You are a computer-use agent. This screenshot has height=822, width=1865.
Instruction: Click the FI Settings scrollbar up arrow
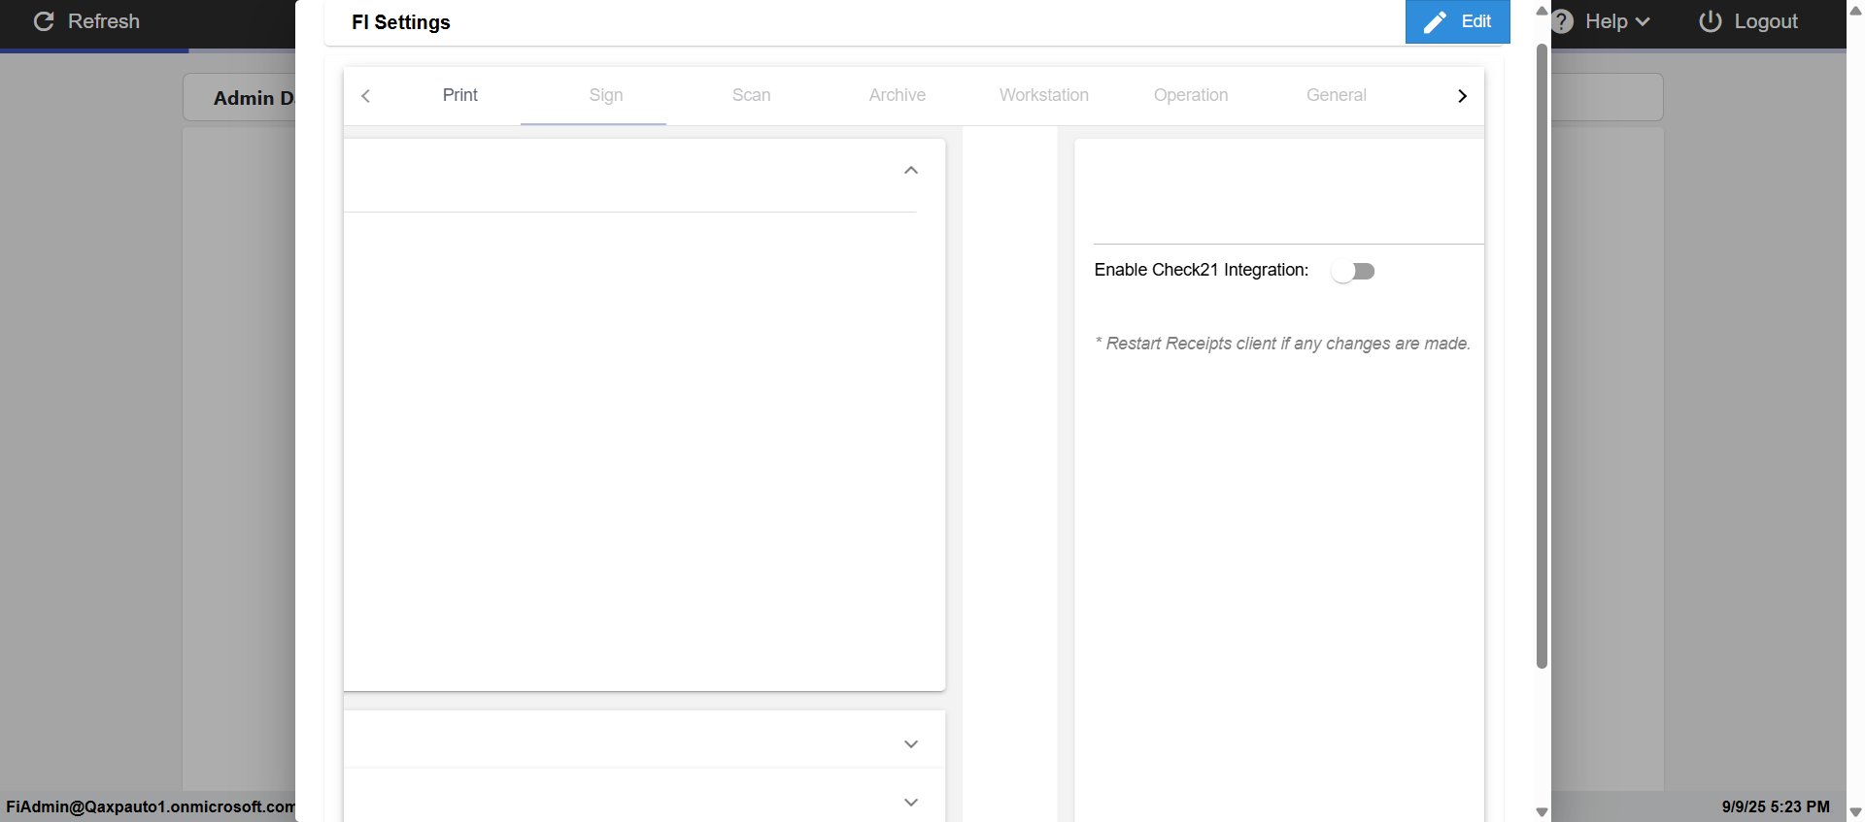tap(1542, 11)
